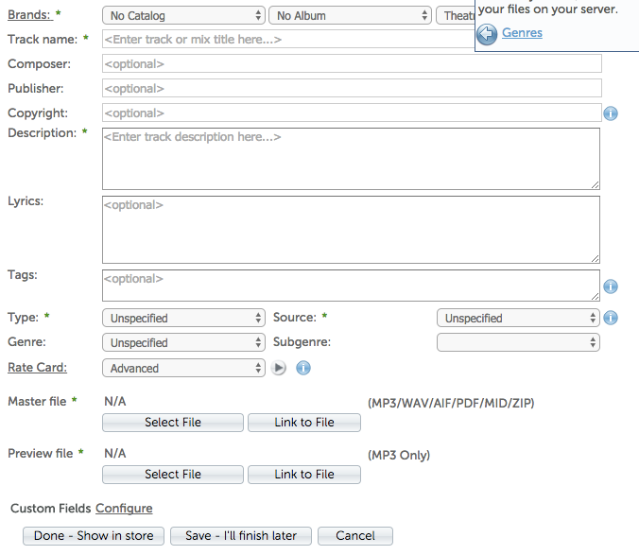Open the Advanced Rate Card dropdown
The image size is (639, 555).
183,368
